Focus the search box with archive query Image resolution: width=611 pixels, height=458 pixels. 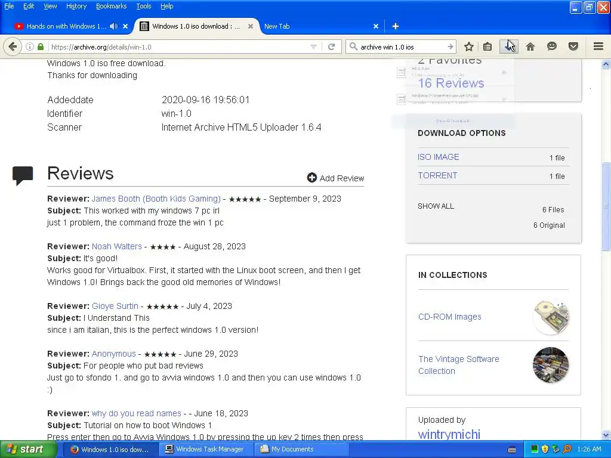click(402, 47)
